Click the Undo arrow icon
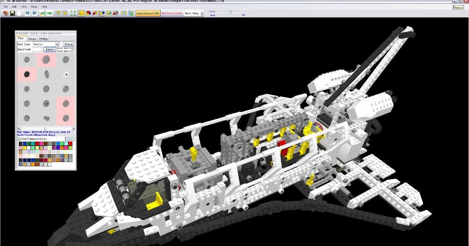Screen dimensions: 469x246 click(27, 13)
